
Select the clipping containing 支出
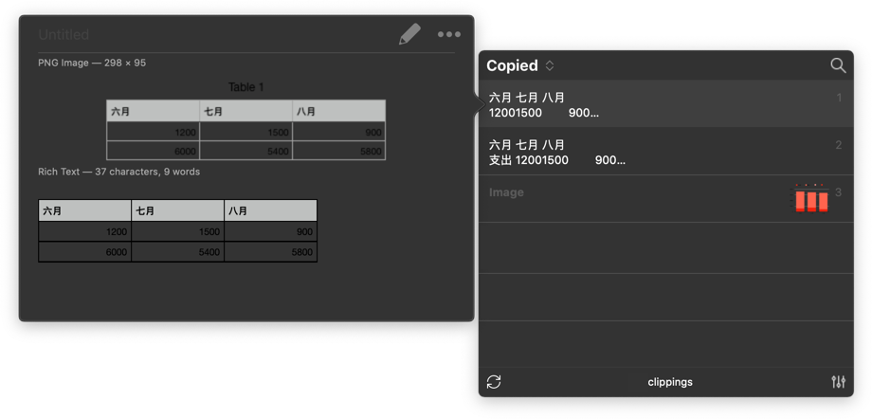(x=665, y=152)
